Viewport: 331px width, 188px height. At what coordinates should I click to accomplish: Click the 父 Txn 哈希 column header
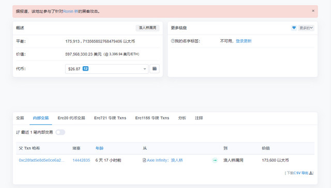point(29,148)
